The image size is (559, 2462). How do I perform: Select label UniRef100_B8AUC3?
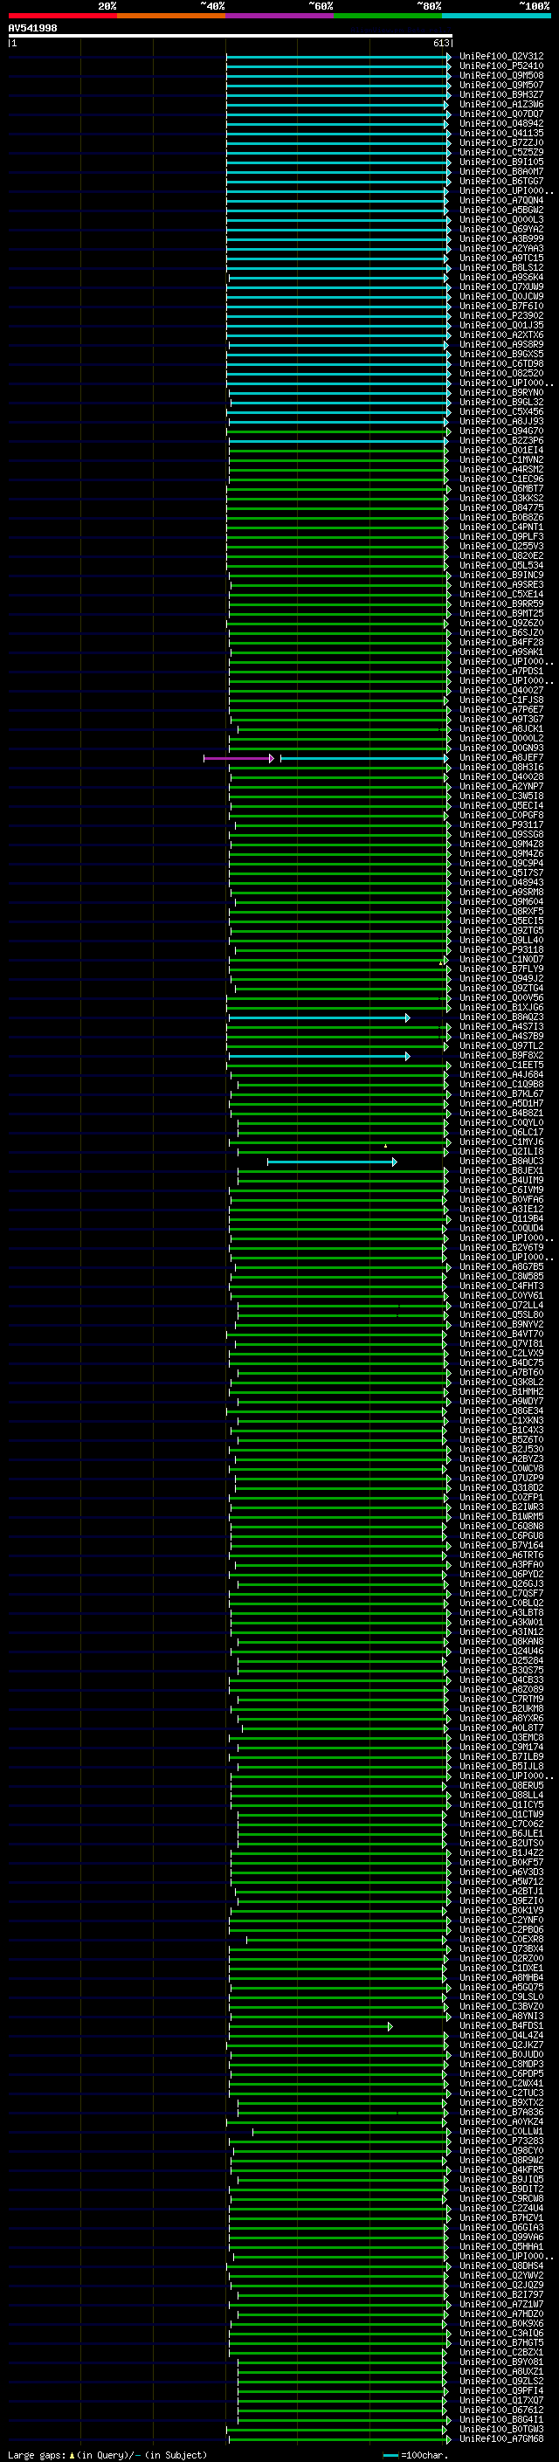coord(500,1162)
